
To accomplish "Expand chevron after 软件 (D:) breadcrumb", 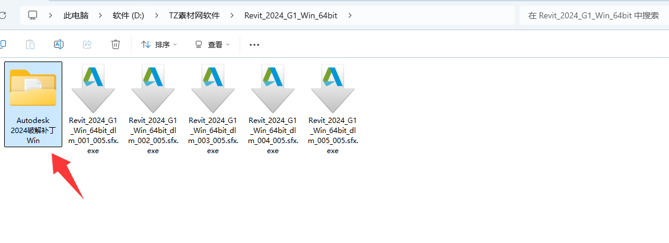I will [157, 16].
